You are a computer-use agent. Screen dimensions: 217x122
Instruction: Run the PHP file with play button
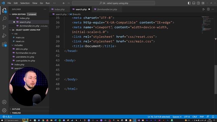[x=203, y=9]
